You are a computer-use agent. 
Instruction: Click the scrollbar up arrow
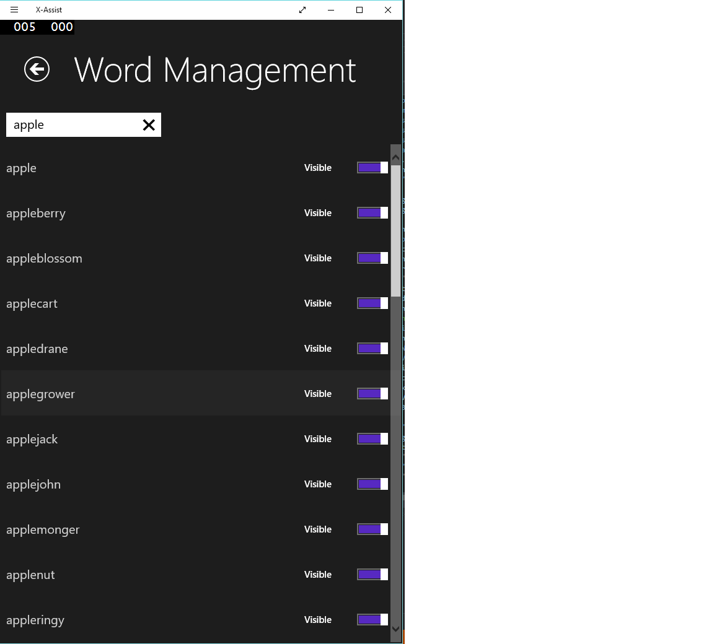[395, 157]
